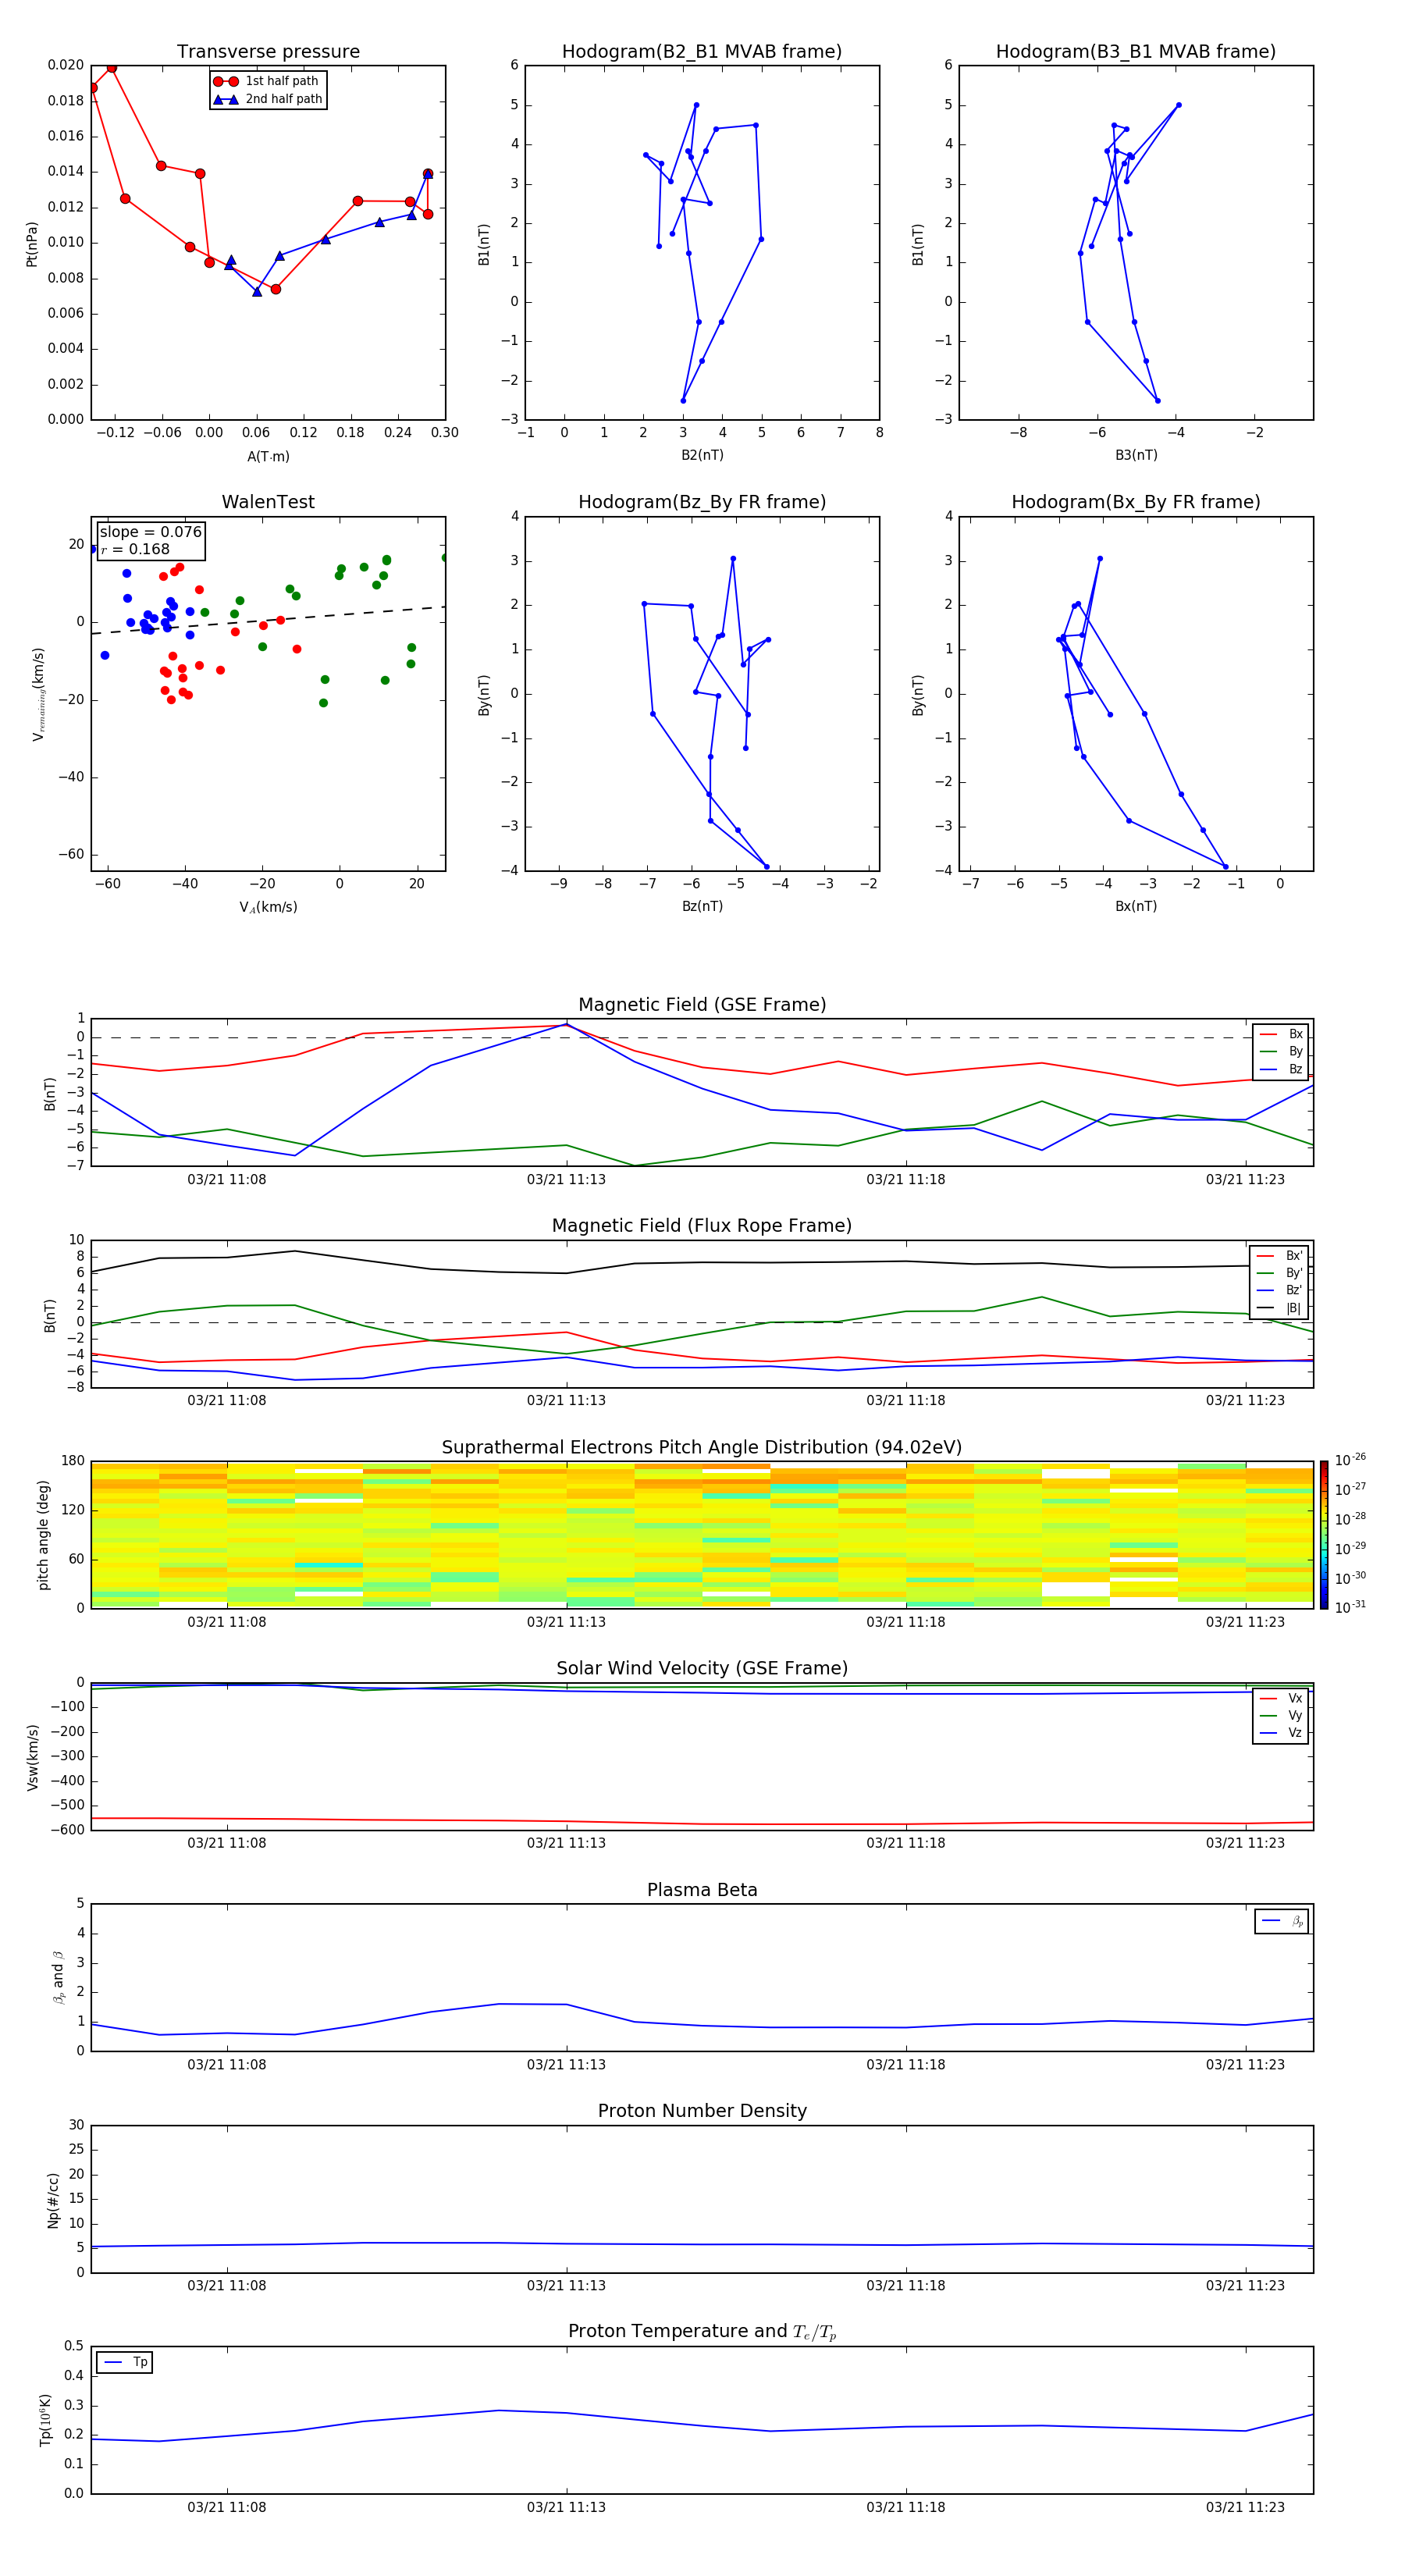Screen dimensions: 1405x2576
Task: Select "Vy" in solar wind legend
Action: 1282,1716
